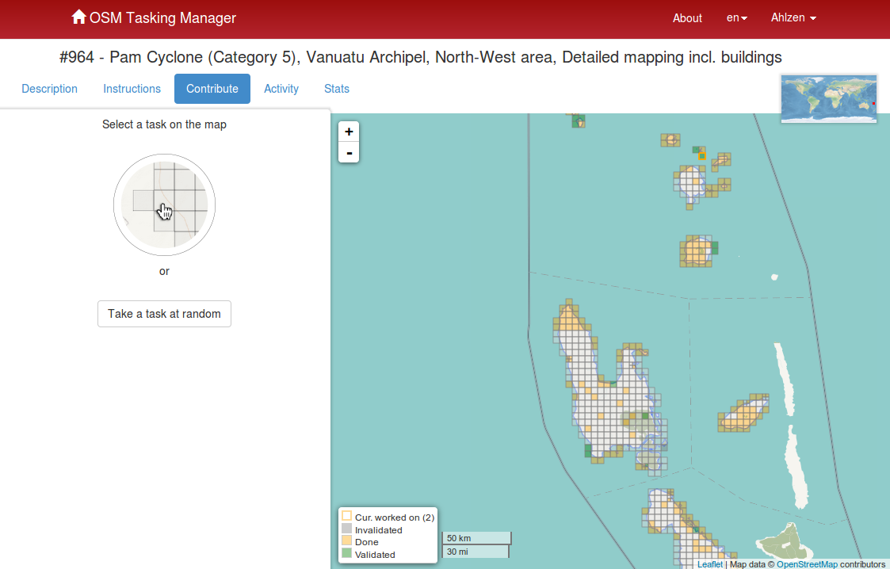Screen dimensions: 890x569
Task: Open the Instructions tab
Action: point(132,89)
